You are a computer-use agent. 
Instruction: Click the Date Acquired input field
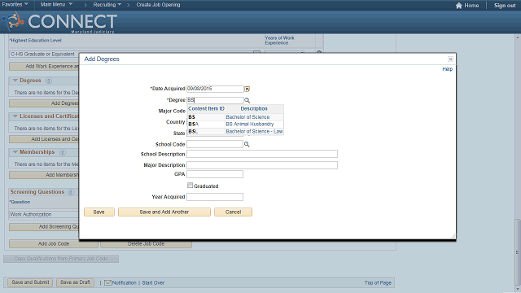click(x=215, y=89)
